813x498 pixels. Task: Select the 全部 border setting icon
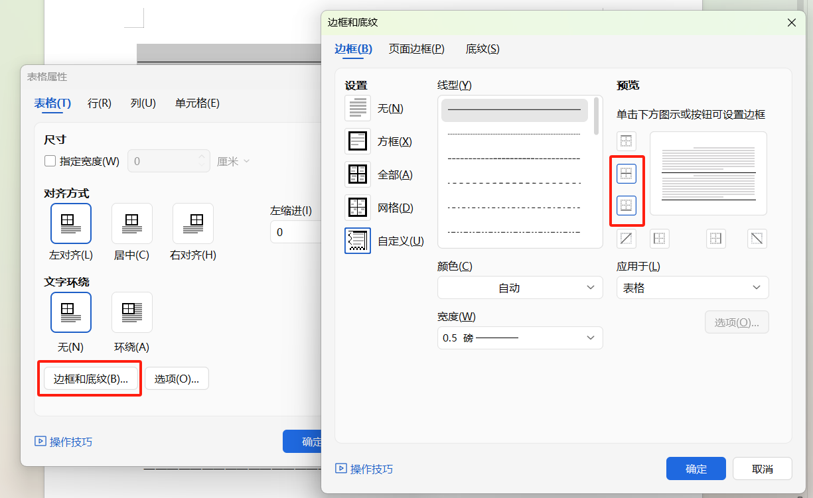tap(357, 174)
